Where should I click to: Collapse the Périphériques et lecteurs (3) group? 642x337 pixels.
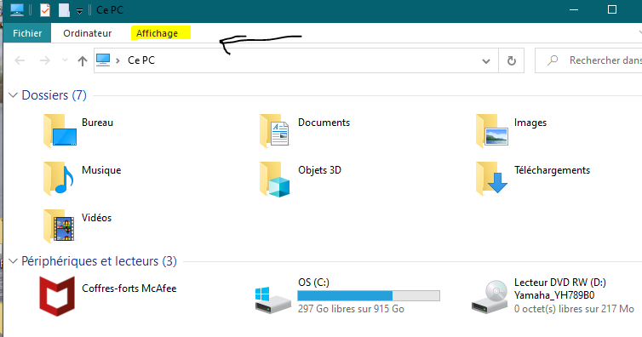click(13, 261)
